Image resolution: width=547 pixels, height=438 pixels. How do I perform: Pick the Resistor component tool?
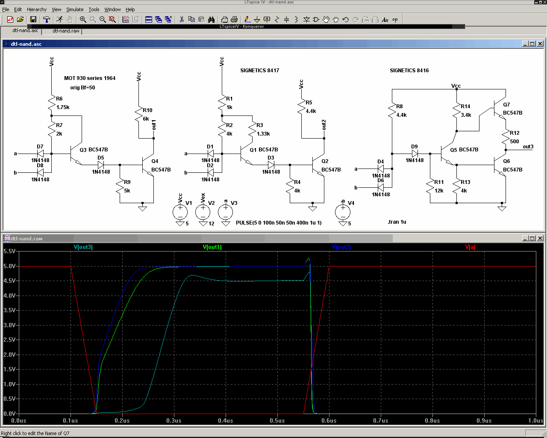(x=276, y=19)
